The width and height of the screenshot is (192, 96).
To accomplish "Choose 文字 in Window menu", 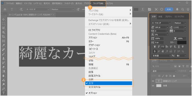I will 109,83.
